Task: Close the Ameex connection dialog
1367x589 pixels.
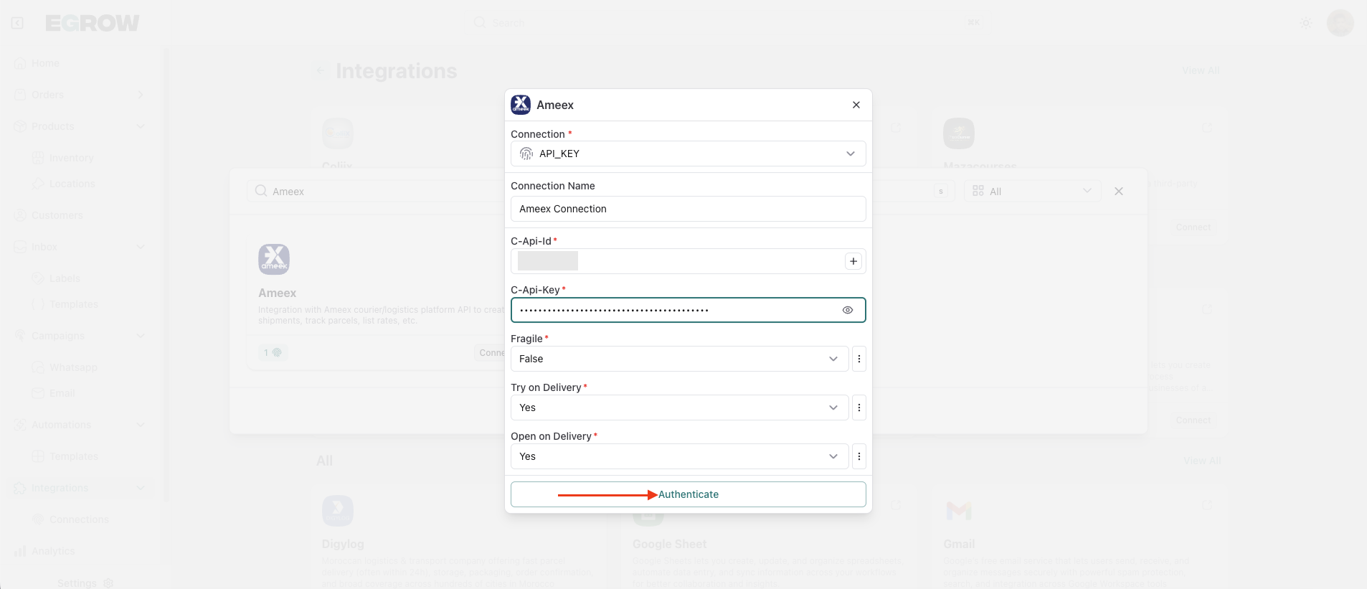Action: (x=856, y=105)
